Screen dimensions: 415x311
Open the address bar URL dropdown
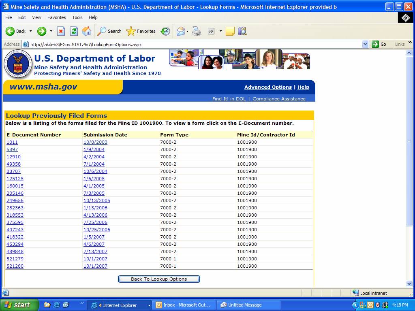tap(365, 44)
